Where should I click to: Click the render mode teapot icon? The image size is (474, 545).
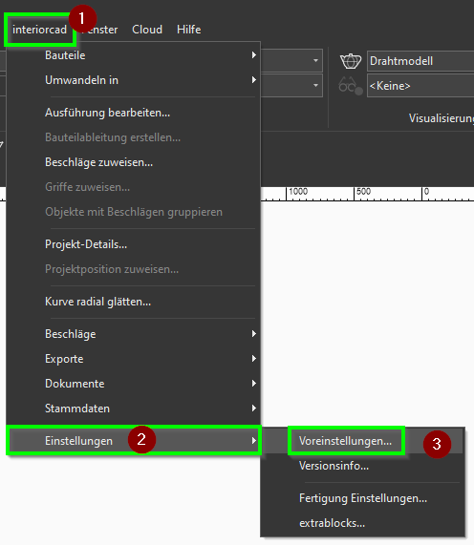tap(351, 61)
